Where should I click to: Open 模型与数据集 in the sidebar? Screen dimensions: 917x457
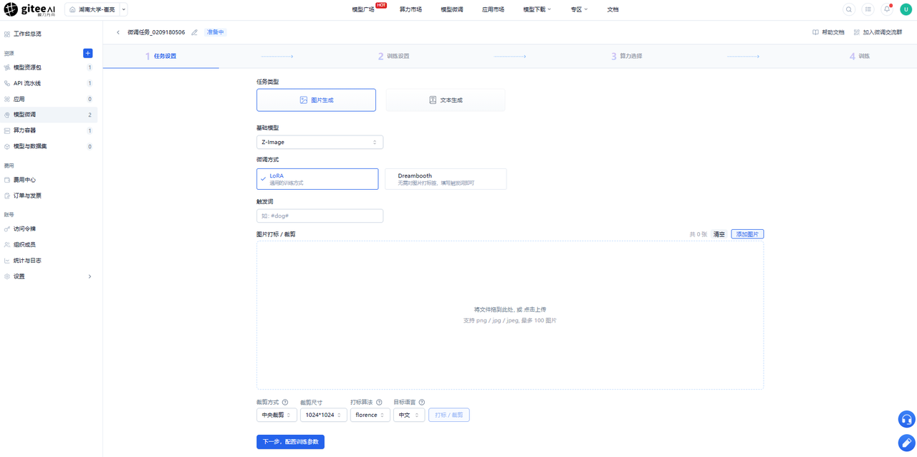pyautogui.click(x=49, y=146)
